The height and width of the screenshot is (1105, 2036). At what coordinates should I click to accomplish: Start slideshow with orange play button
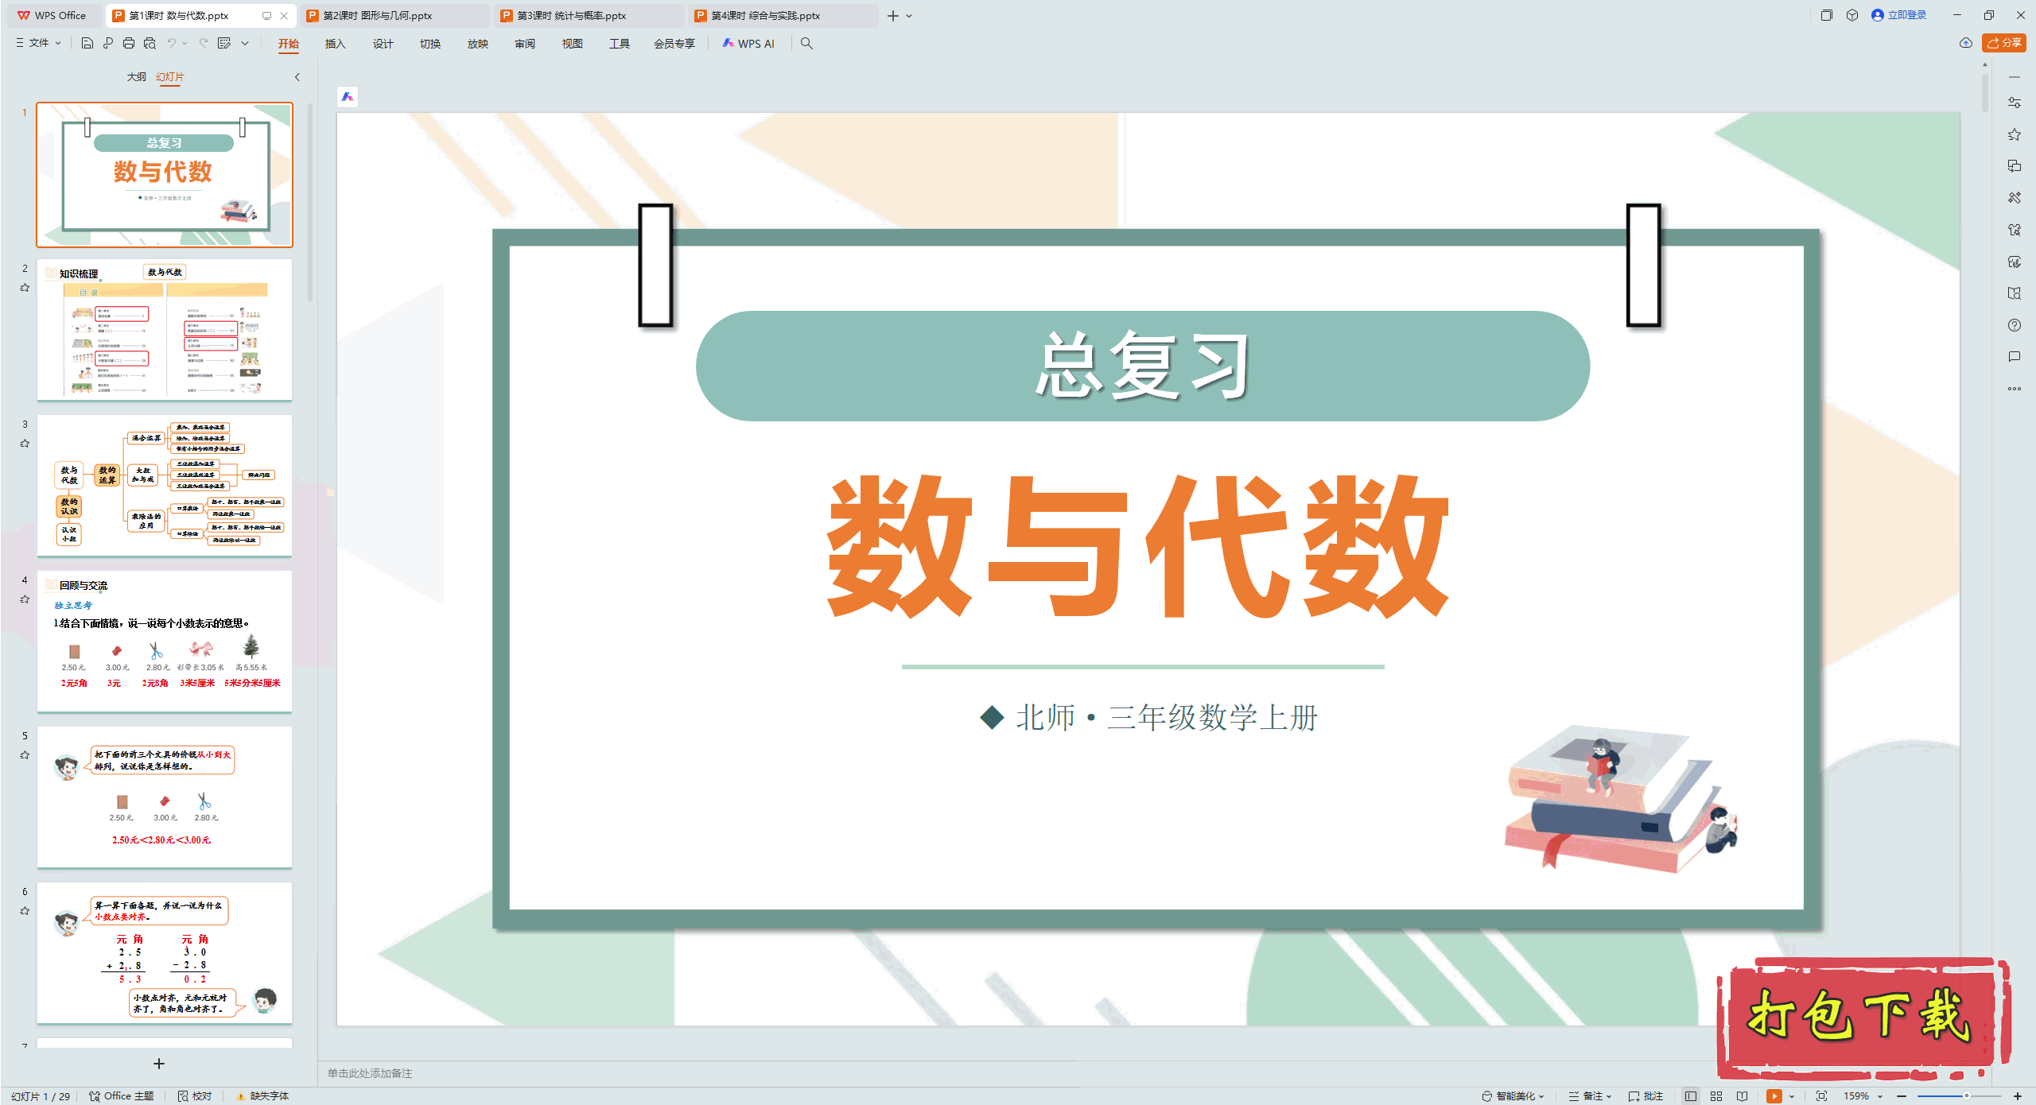pos(1774,1096)
